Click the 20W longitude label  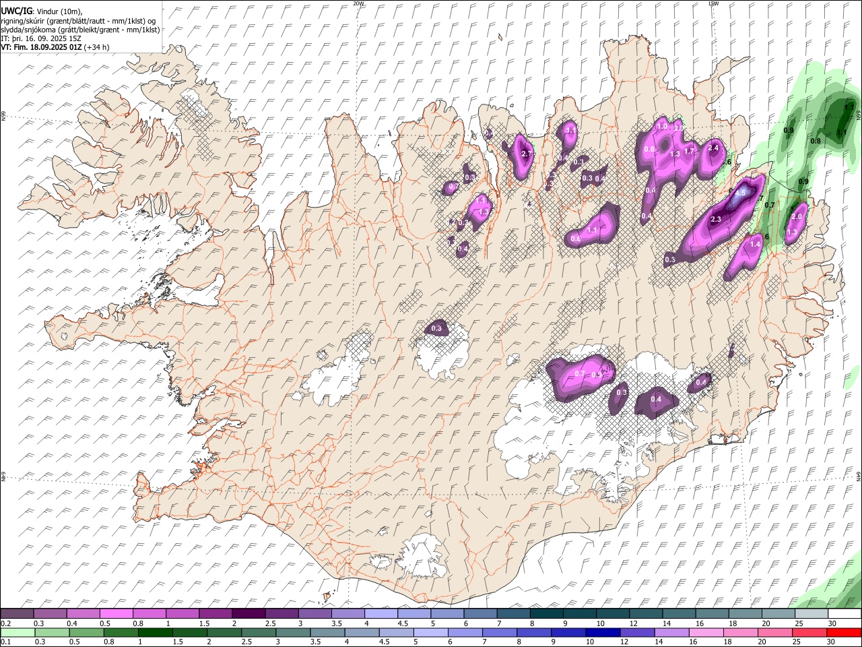click(x=358, y=3)
